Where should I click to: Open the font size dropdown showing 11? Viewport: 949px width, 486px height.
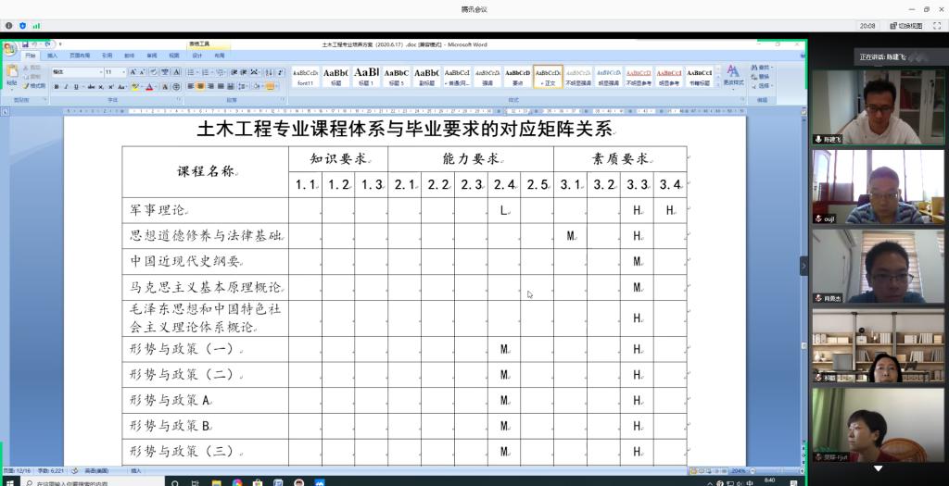click(x=115, y=71)
